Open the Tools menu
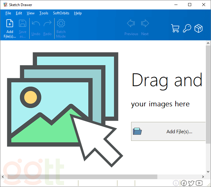 [44, 13]
